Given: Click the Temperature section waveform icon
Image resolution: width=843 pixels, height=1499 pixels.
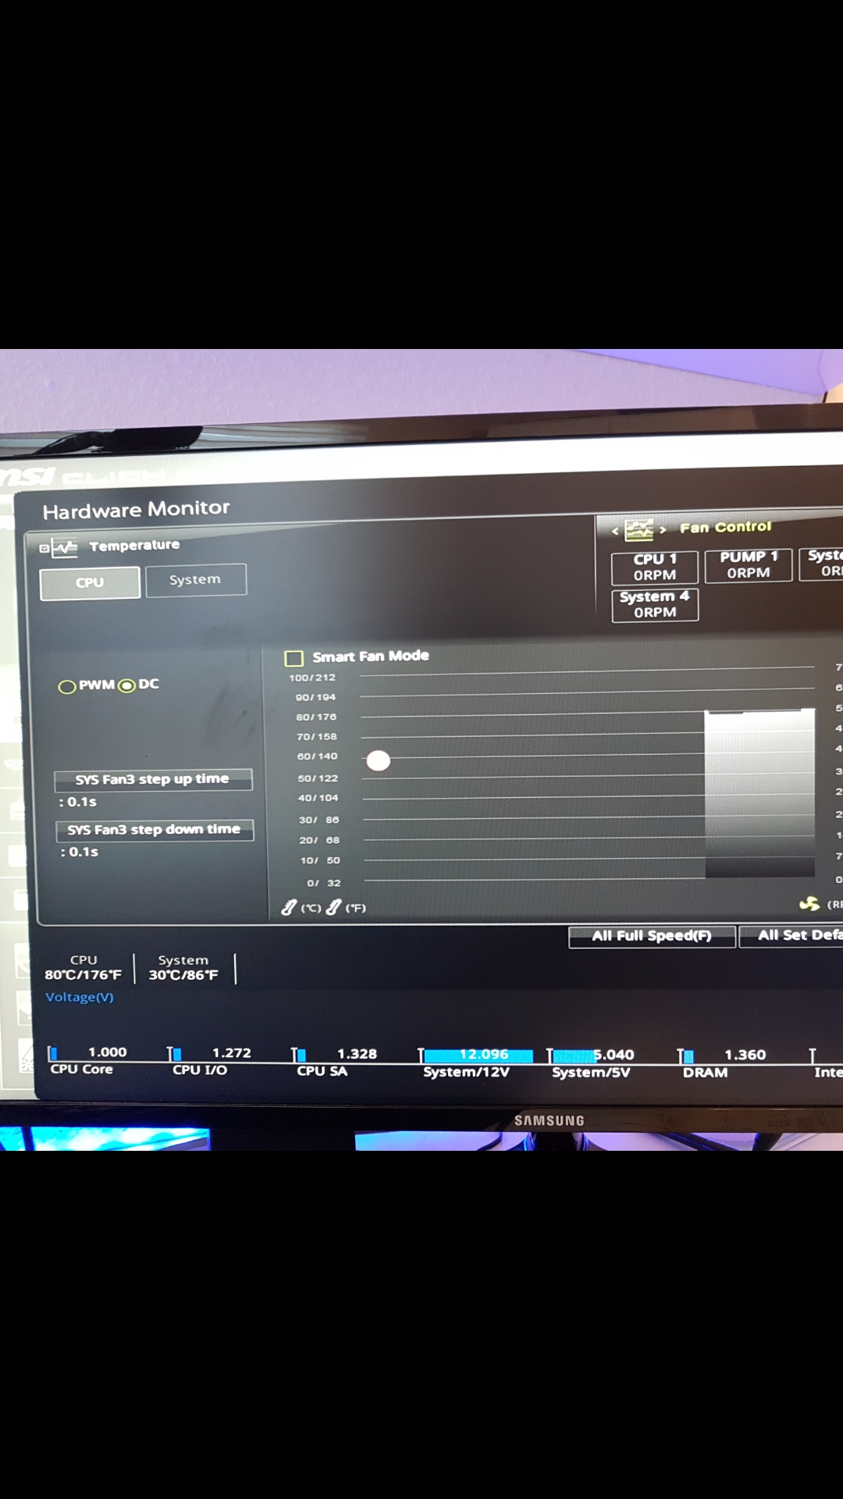Looking at the screenshot, I should (x=64, y=547).
